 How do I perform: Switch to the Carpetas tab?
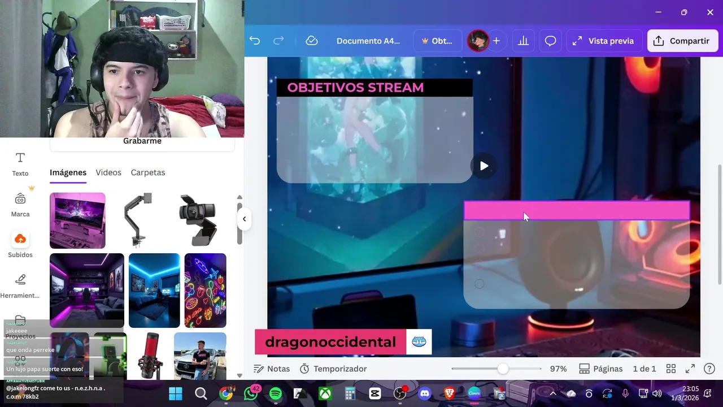point(148,172)
